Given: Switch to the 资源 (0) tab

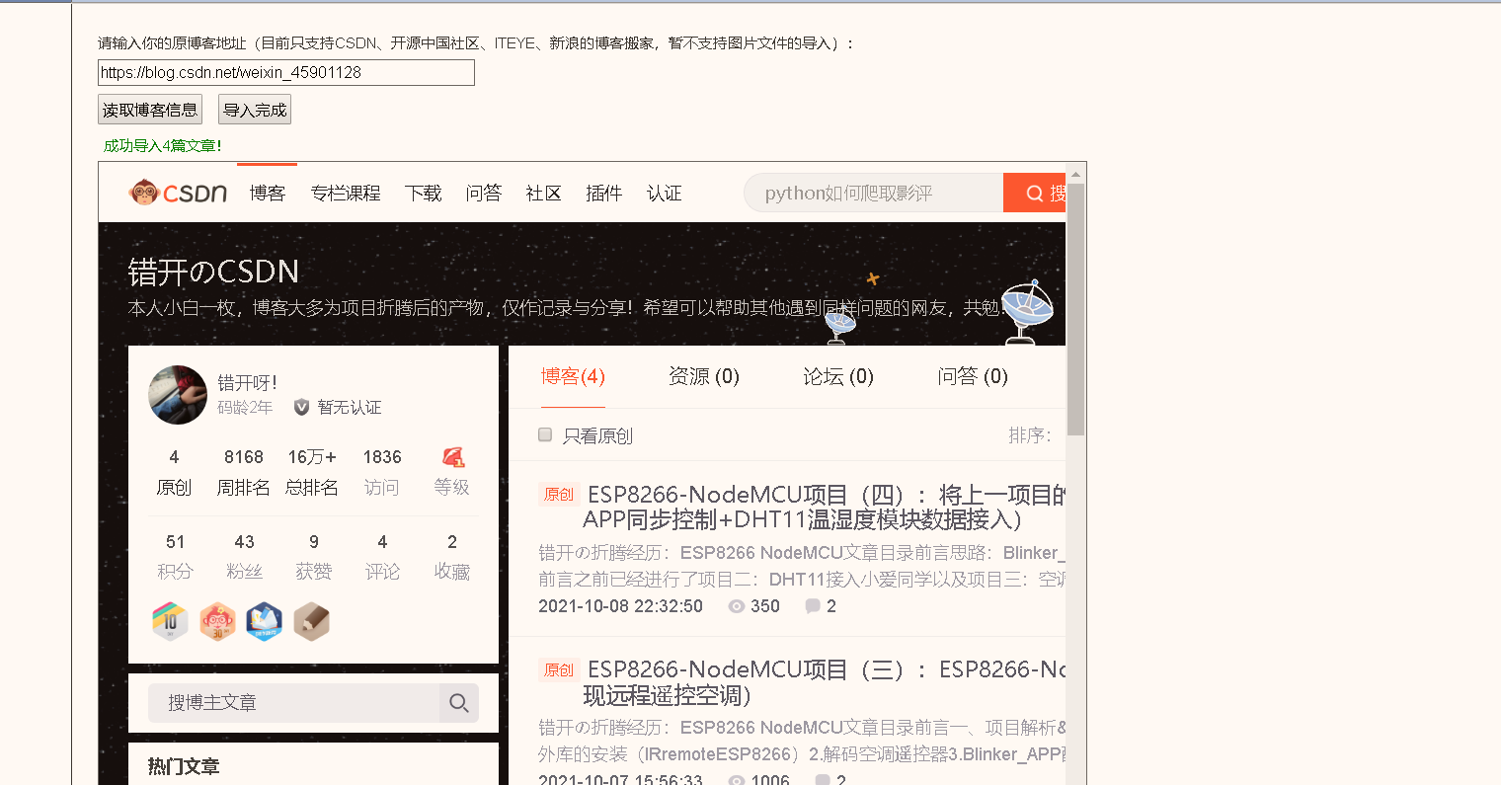Looking at the screenshot, I should click(703, 376).
